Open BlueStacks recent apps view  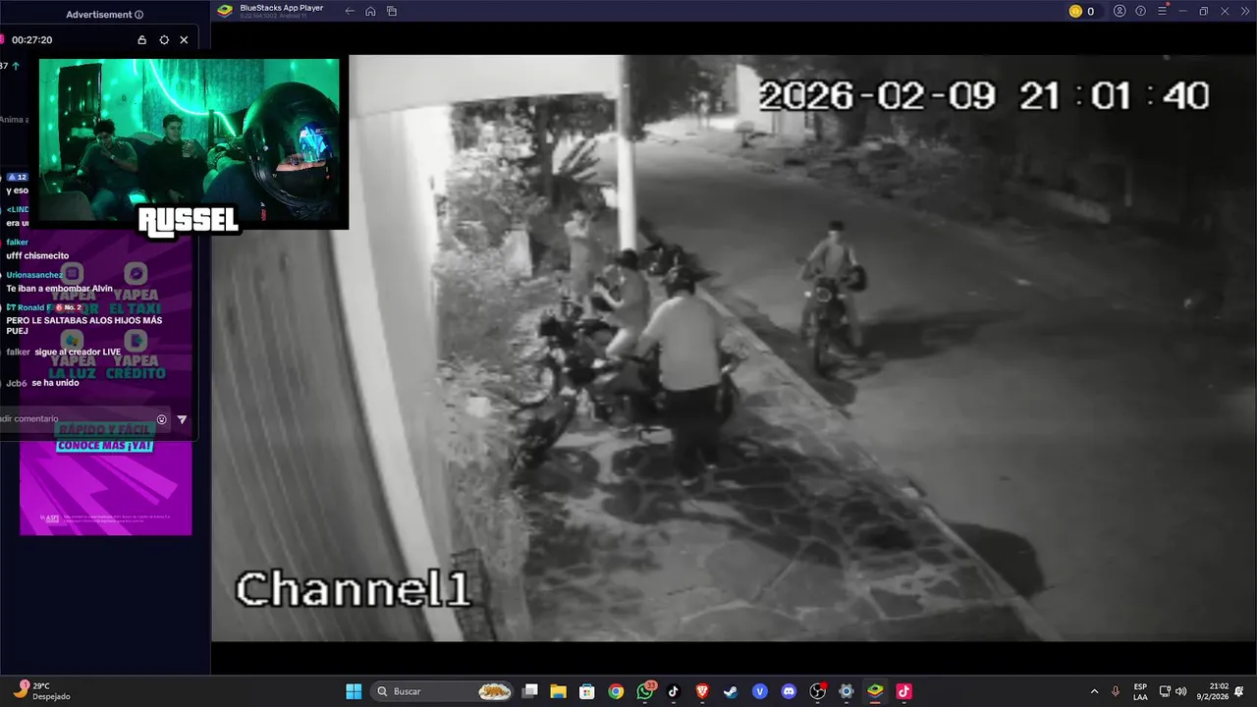pyautogui.click(x=392, y=11)
